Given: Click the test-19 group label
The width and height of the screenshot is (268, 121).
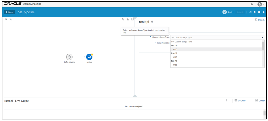Looking at the screenshot, I should [x=174, y=45].
